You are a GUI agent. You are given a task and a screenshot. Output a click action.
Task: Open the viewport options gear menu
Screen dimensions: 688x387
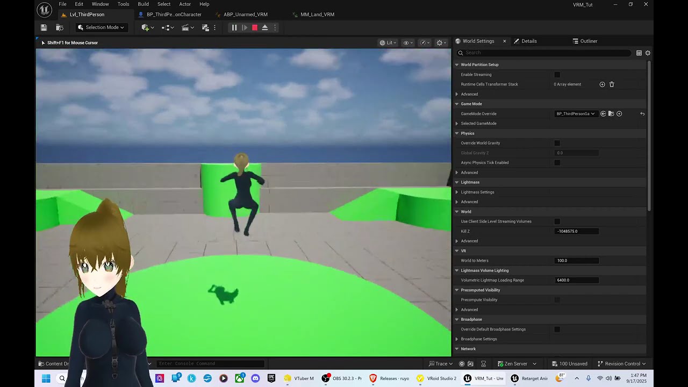pos(441,42)
